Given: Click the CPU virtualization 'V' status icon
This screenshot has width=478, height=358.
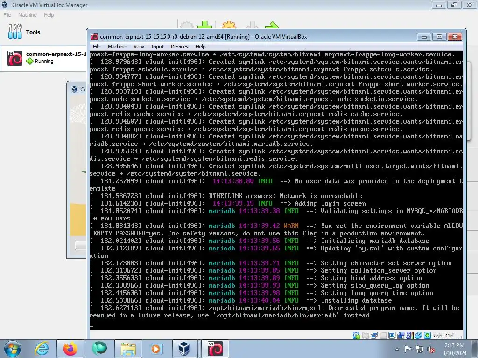Looking at the screenshot, I should coord(409,336).
